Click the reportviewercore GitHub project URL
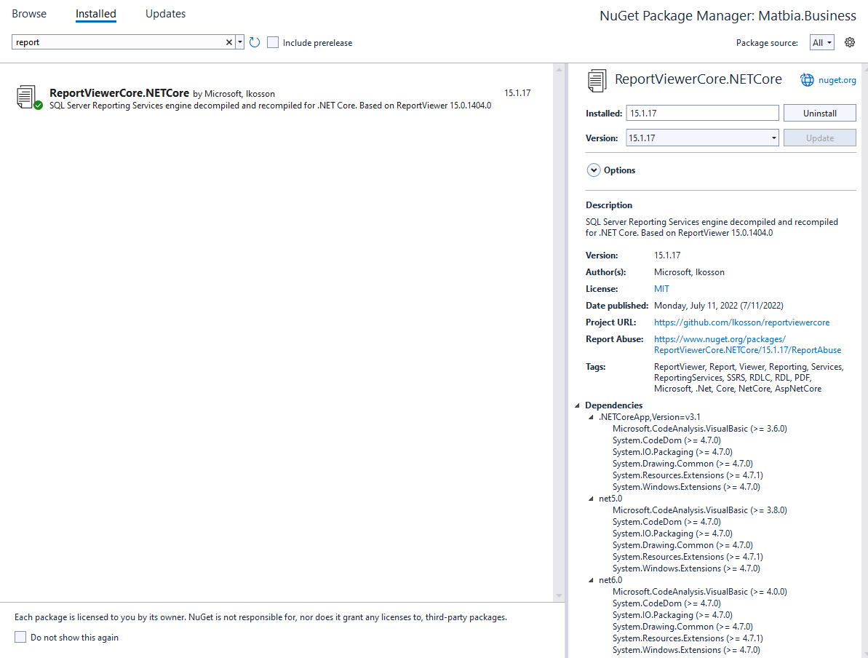This screenshot has height=658, width=868. point(741,322)
